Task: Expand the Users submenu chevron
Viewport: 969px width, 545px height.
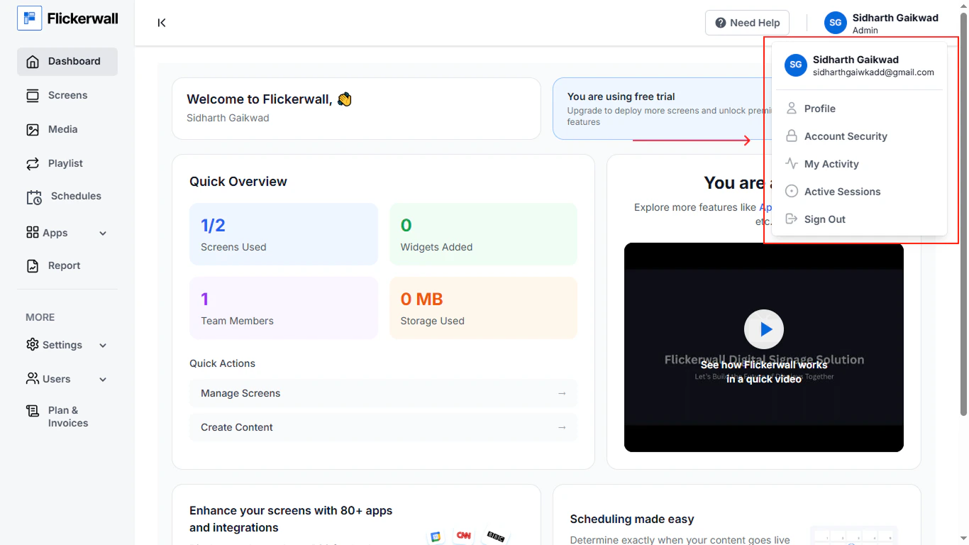Action: tap(103, 380)
